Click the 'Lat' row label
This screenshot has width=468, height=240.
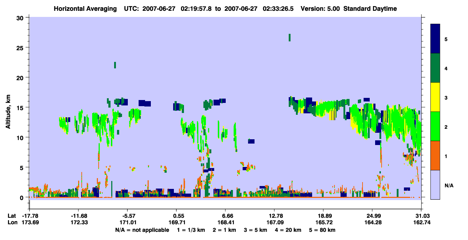coord(12,216)
